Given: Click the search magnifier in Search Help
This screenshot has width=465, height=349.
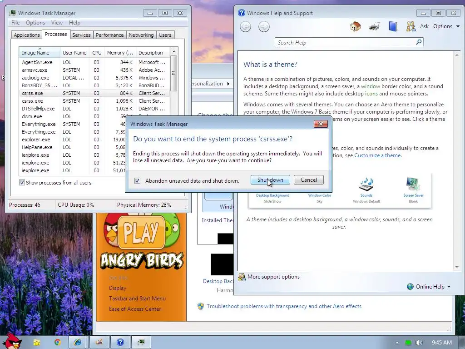Looking at the screenshot, I should coord(419,42).
